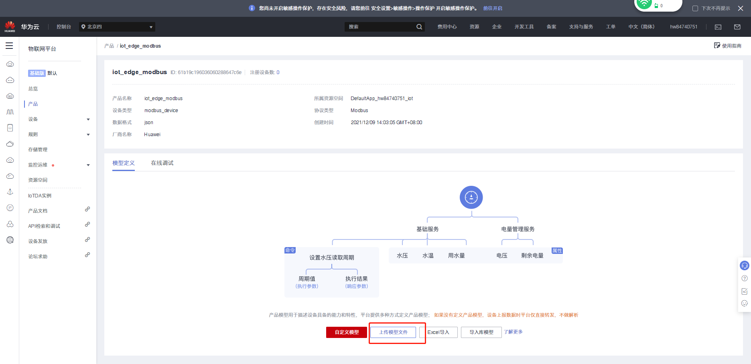Open 总览 in the sidebar
This screenshot has height=364, width=751.
(x=33, y=89)
